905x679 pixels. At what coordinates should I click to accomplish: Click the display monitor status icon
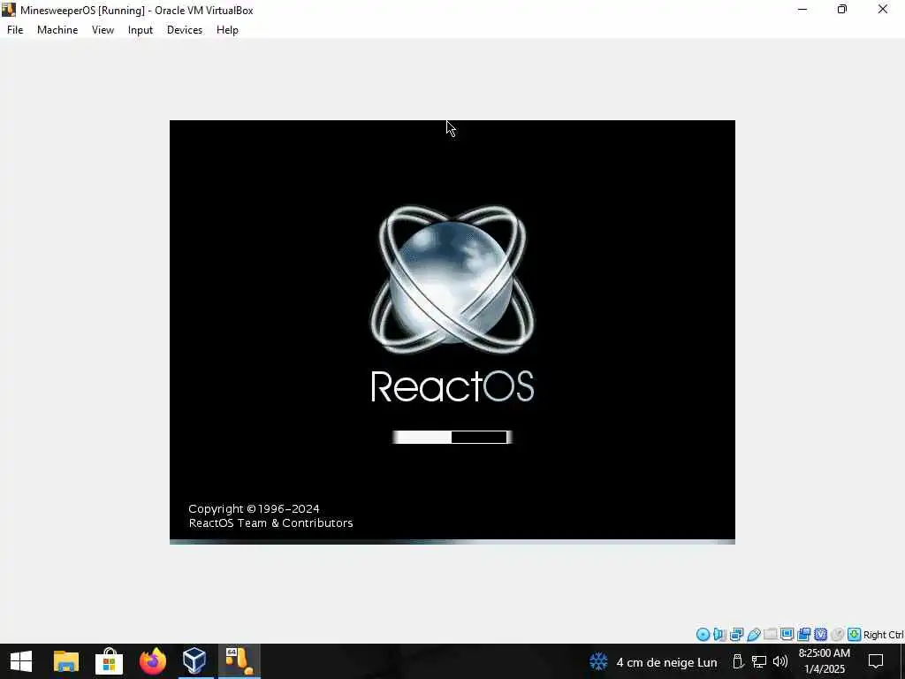pyautogui.click(x=787, y=635)
